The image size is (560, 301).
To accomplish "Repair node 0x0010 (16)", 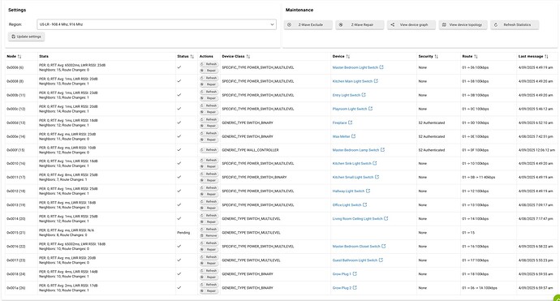I will (209, 166).
